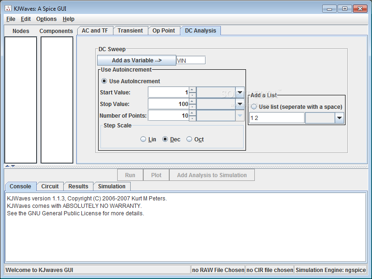This screenshot has width=372, height=279.
Task: Click the Stop Value number field
Action: pos(168,104)
